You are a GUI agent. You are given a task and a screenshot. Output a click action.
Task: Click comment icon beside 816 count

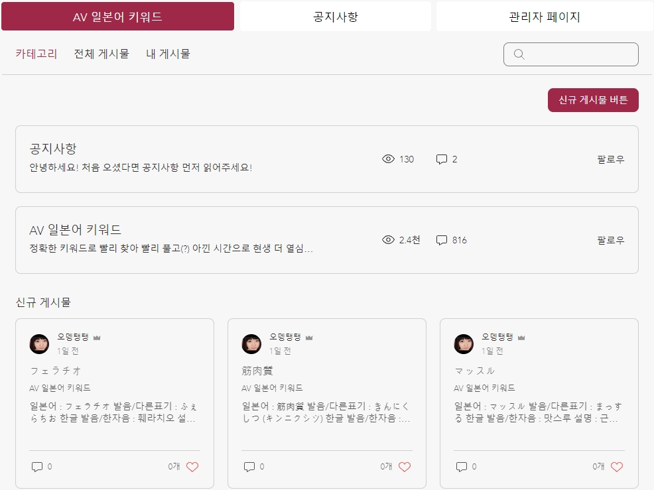442,240
